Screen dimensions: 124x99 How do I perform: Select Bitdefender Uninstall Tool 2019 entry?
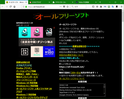click(72, 88)
